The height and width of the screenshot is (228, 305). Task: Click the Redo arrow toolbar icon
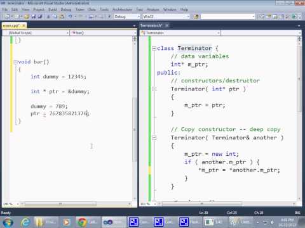pos(81,16)
